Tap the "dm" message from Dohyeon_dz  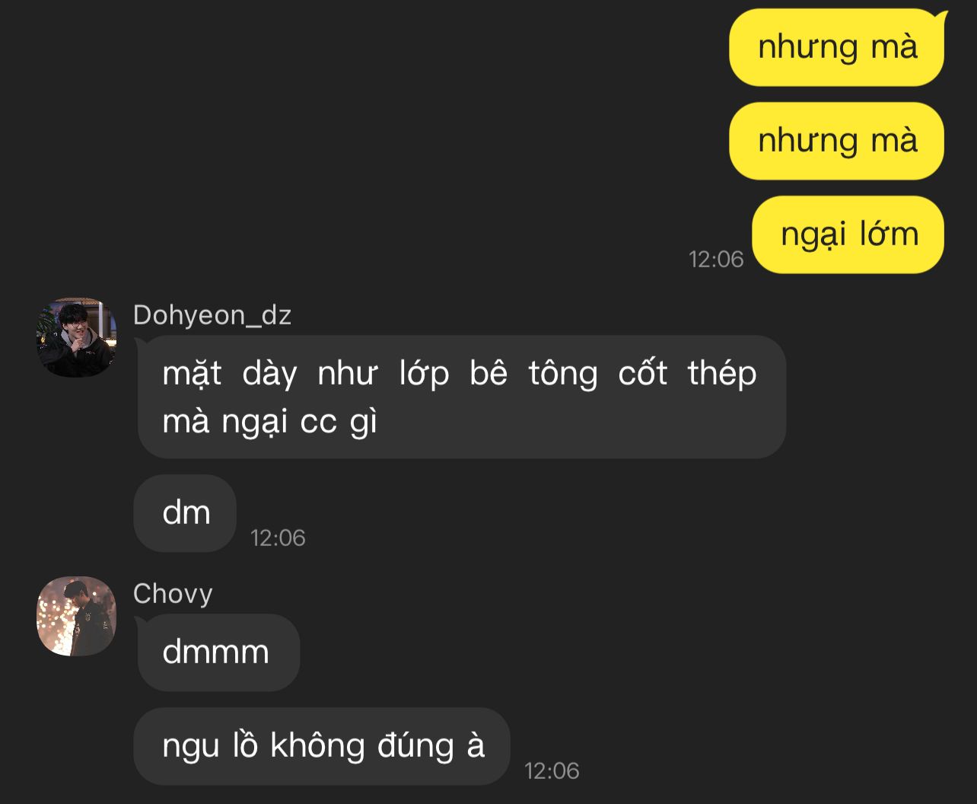click(186, 513)
